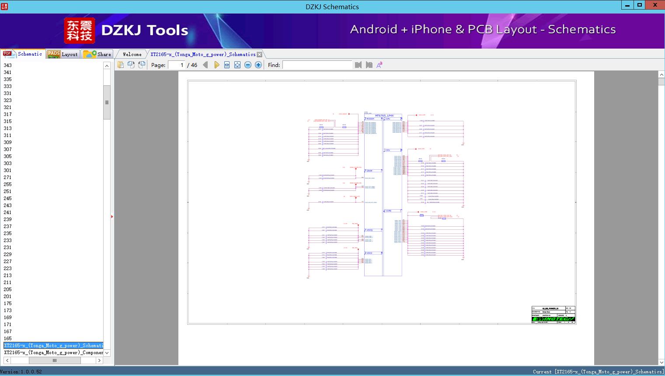Viewport: 665px width, 376px height.
Task: Click the page number input box
Action: tap(177, 65)
